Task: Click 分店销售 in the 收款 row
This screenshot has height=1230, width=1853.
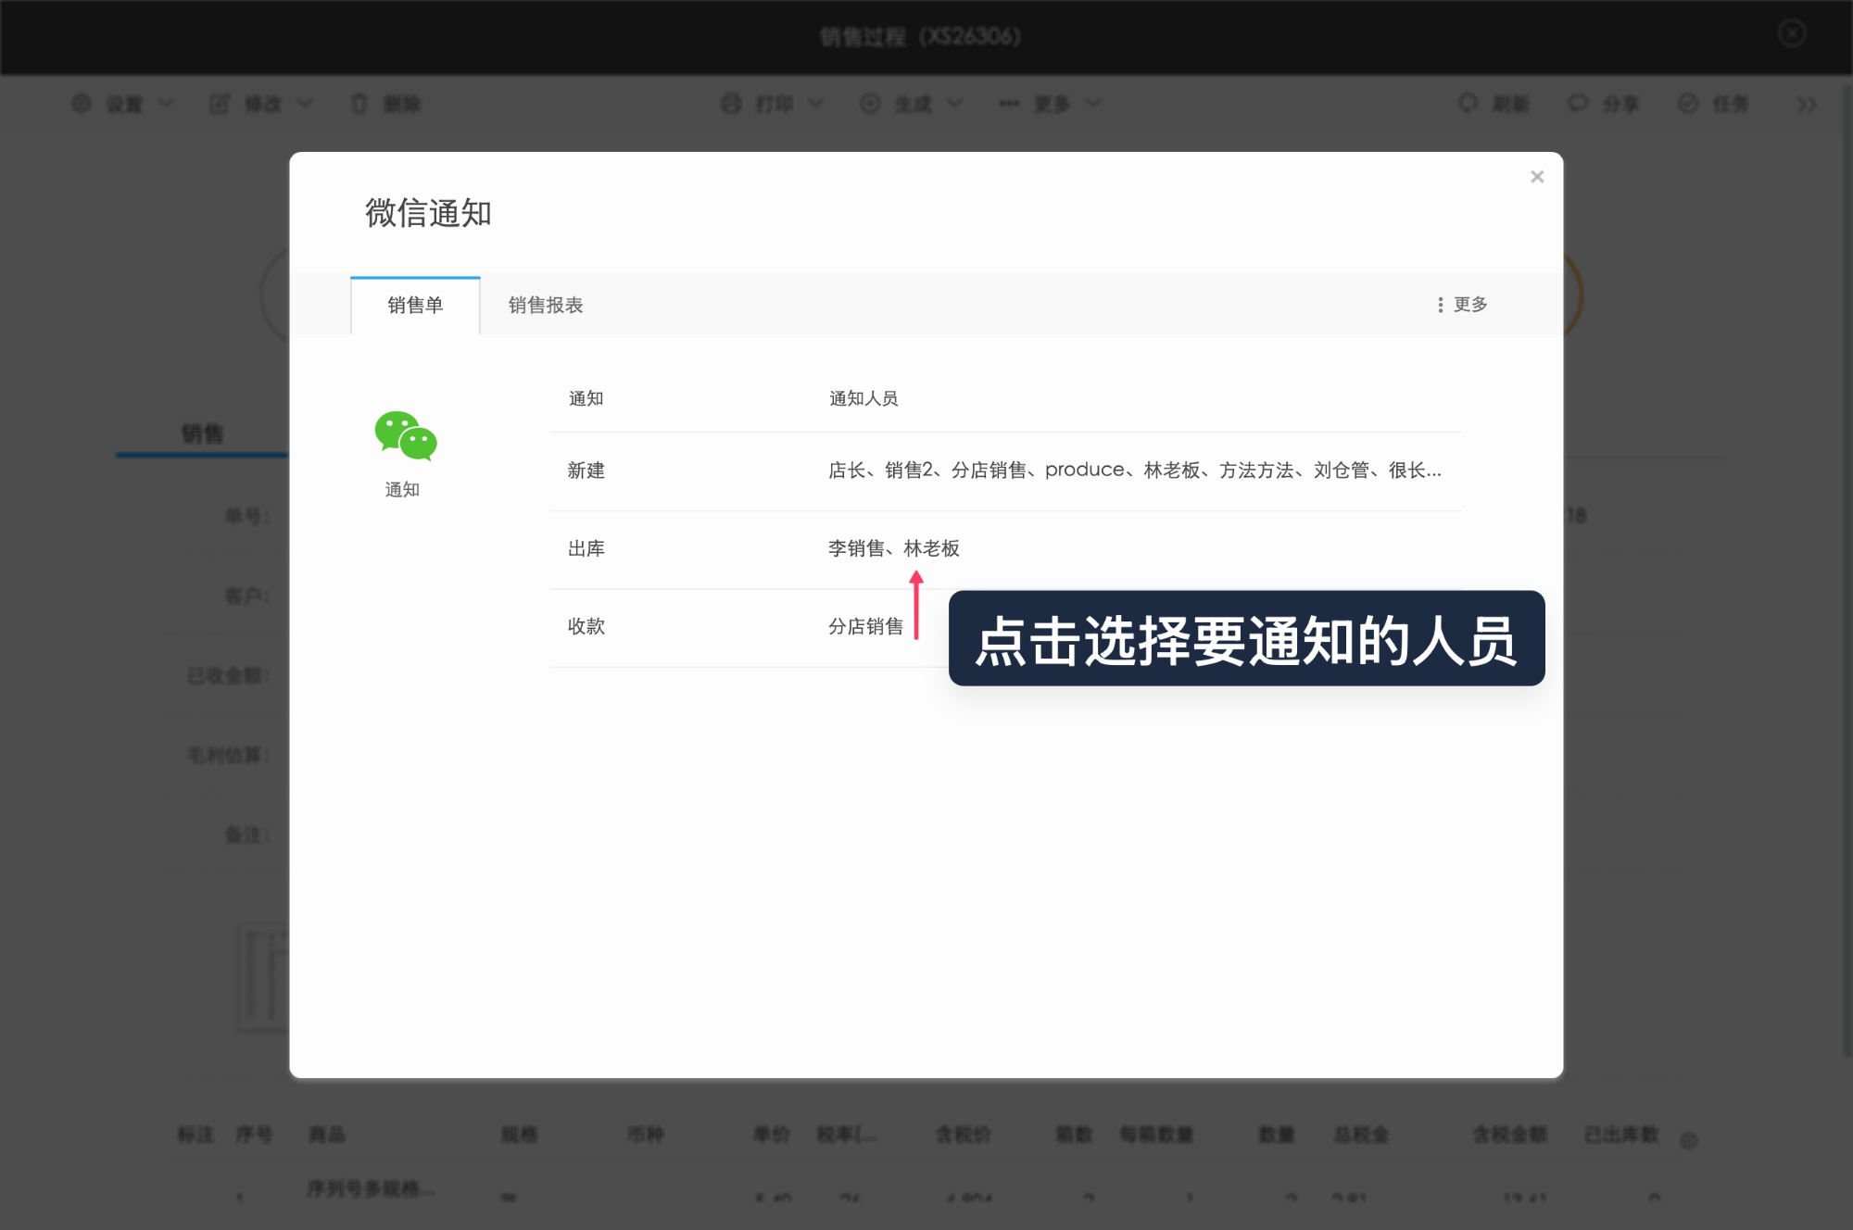Action: (864, 626)
